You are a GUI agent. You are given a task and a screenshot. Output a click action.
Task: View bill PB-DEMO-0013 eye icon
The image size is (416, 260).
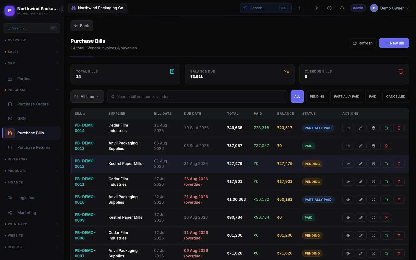point(348,146)
